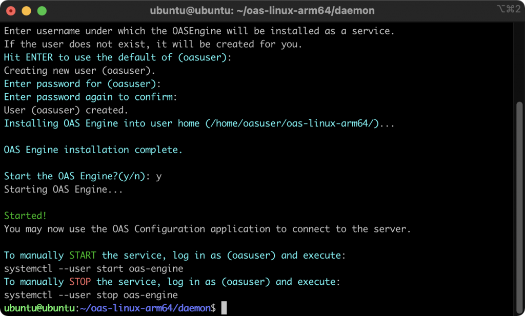Click the /home/oasuser/oas-linux-arm64/ install path
The width and height of the screenshot is (525, 316).
(x=292, y=123)
